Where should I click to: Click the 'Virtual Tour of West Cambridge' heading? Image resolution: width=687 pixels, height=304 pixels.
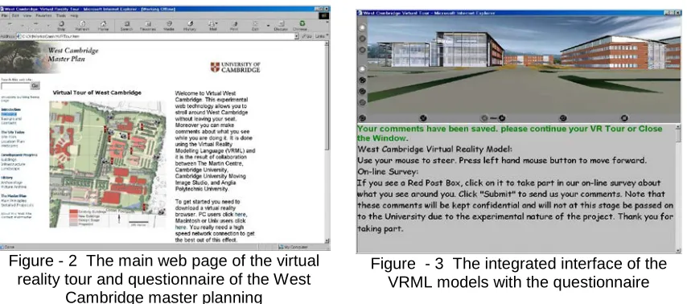pos(97,92)
